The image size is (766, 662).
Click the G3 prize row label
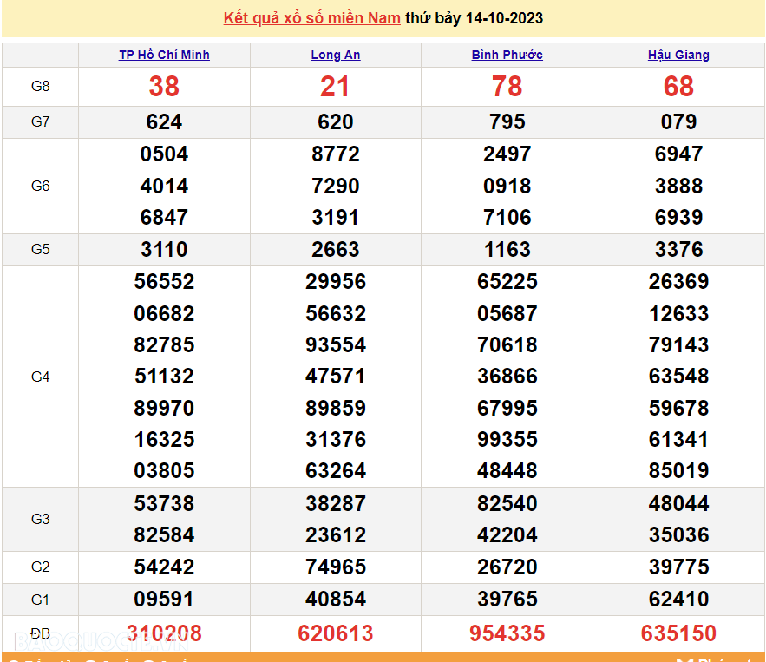[41, 519]
